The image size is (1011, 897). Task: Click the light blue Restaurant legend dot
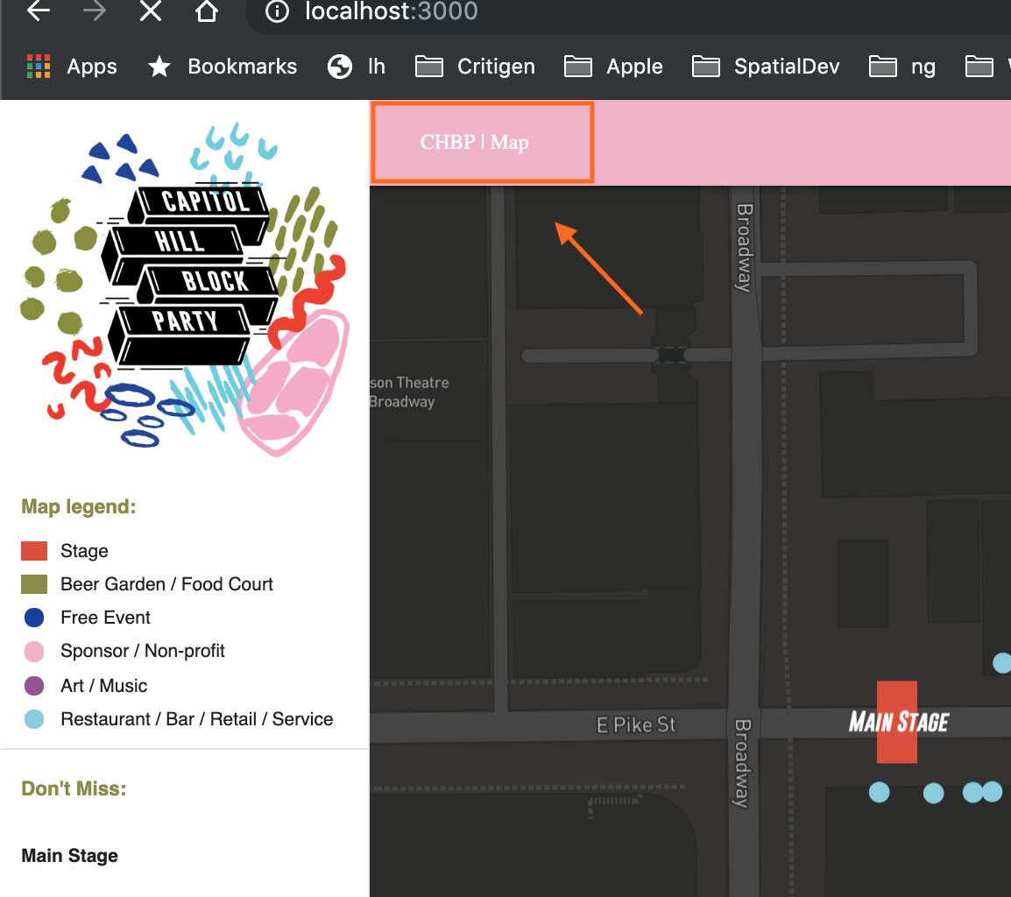point(34,719)
